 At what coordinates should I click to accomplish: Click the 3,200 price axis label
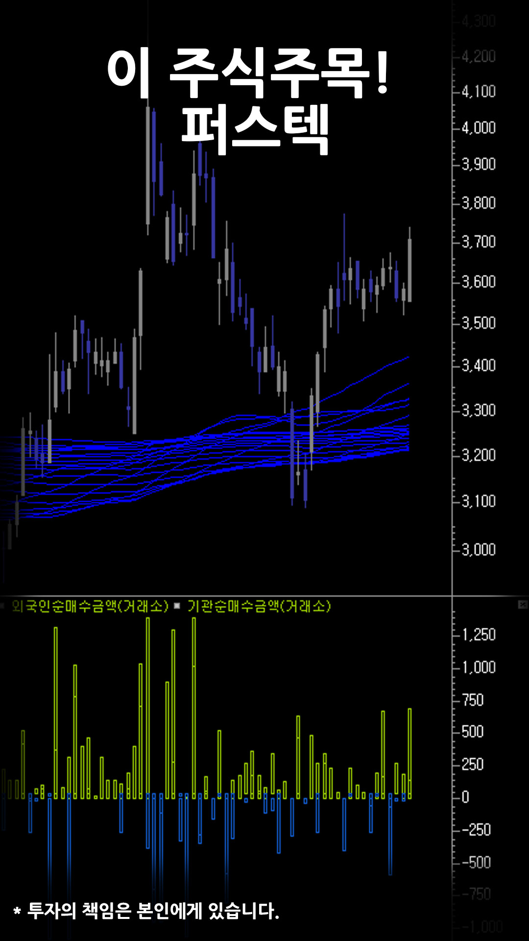(x=479, y=455)
